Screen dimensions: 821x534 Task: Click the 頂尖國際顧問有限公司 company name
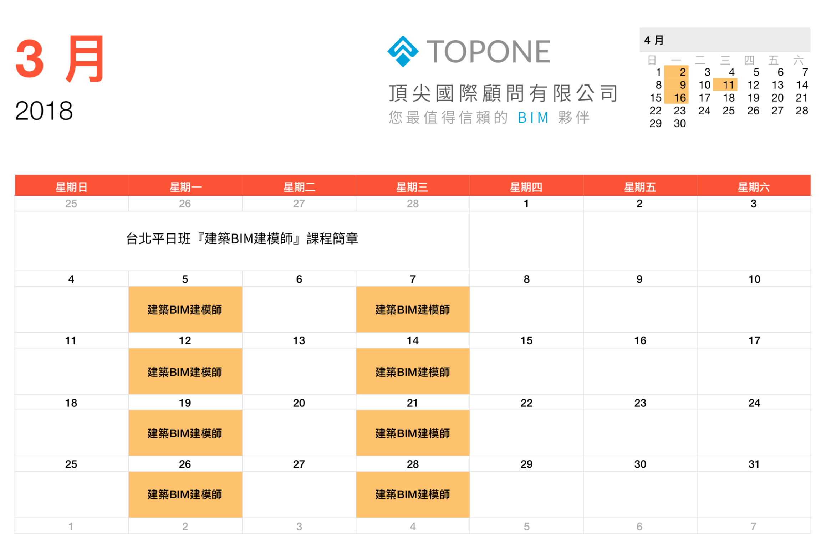tap(503, 93)
